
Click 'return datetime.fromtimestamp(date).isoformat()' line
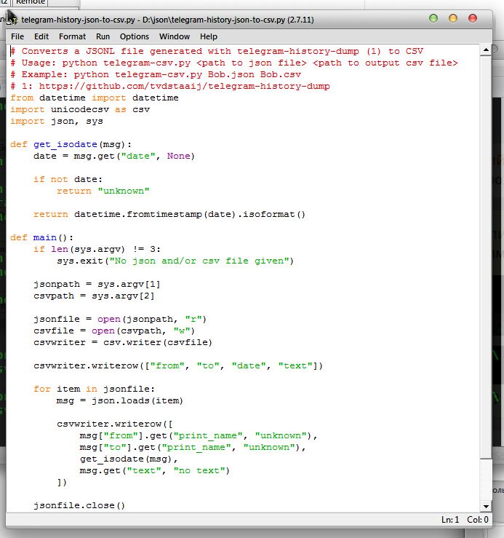tap(169, 214)
